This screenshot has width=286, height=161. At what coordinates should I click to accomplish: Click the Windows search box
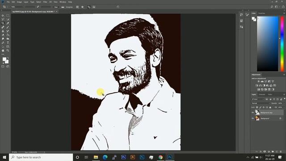[x=41, y=157]
